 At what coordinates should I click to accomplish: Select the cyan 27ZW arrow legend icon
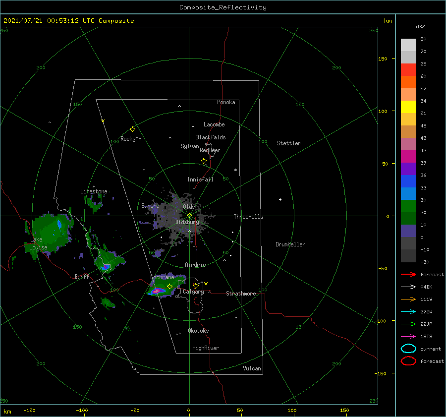pos(408,312)
